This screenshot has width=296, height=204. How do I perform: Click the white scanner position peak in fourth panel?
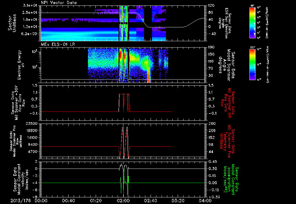coord(123,127)
